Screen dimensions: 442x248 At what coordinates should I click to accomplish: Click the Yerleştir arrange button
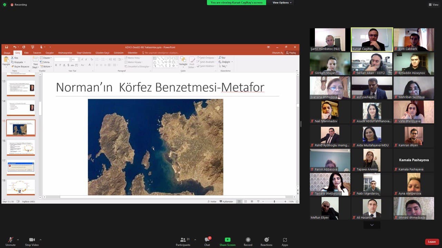pos(183,61)
